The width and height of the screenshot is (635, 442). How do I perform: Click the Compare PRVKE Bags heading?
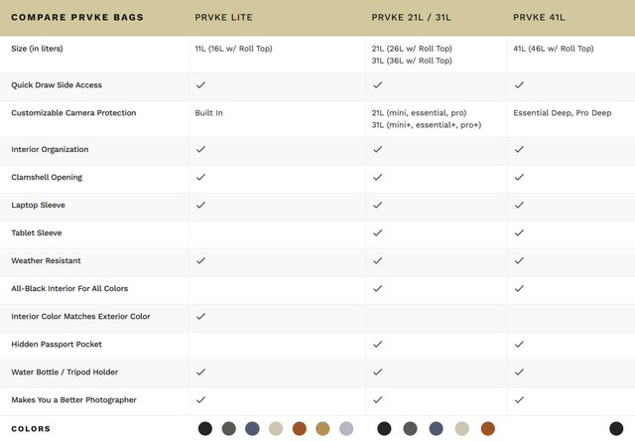pos(77,18)
